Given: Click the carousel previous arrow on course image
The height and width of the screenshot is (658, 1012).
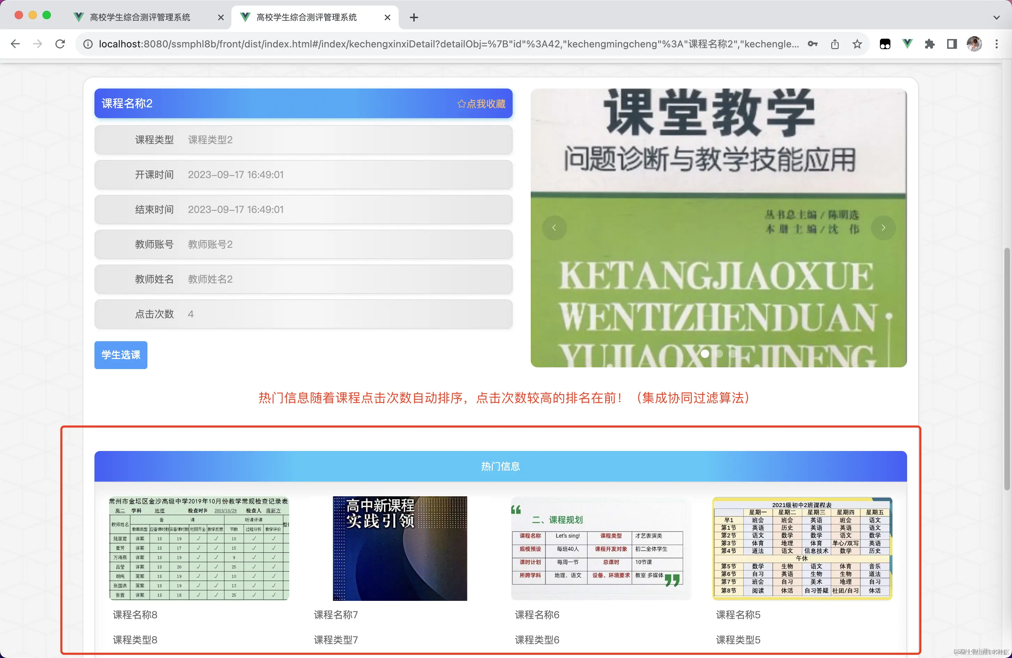Looking at the screenshot, I should pyautogui.click(x=554, y=228).
